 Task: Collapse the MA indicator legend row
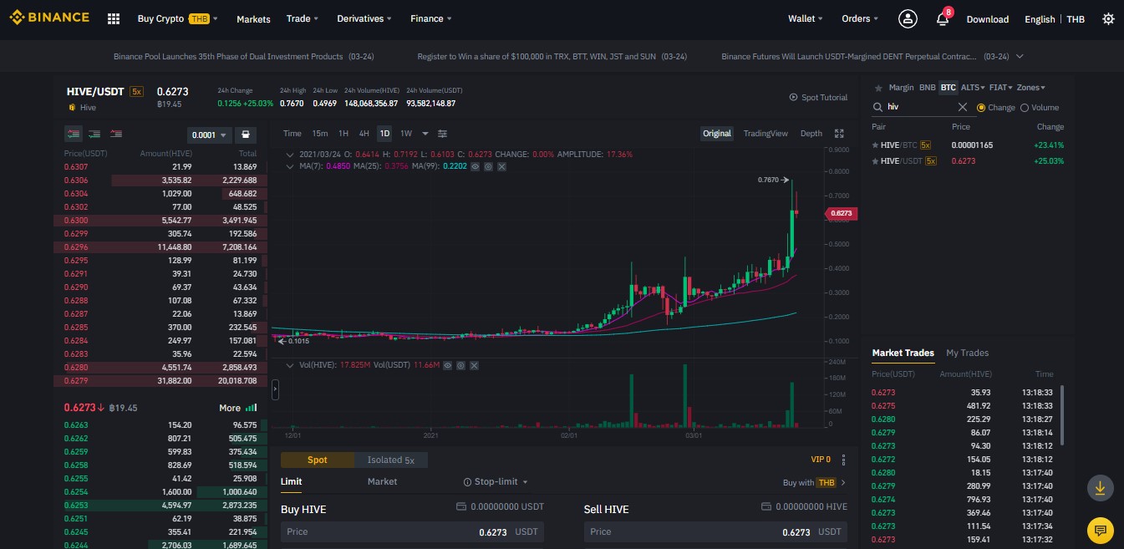[290, 166]
